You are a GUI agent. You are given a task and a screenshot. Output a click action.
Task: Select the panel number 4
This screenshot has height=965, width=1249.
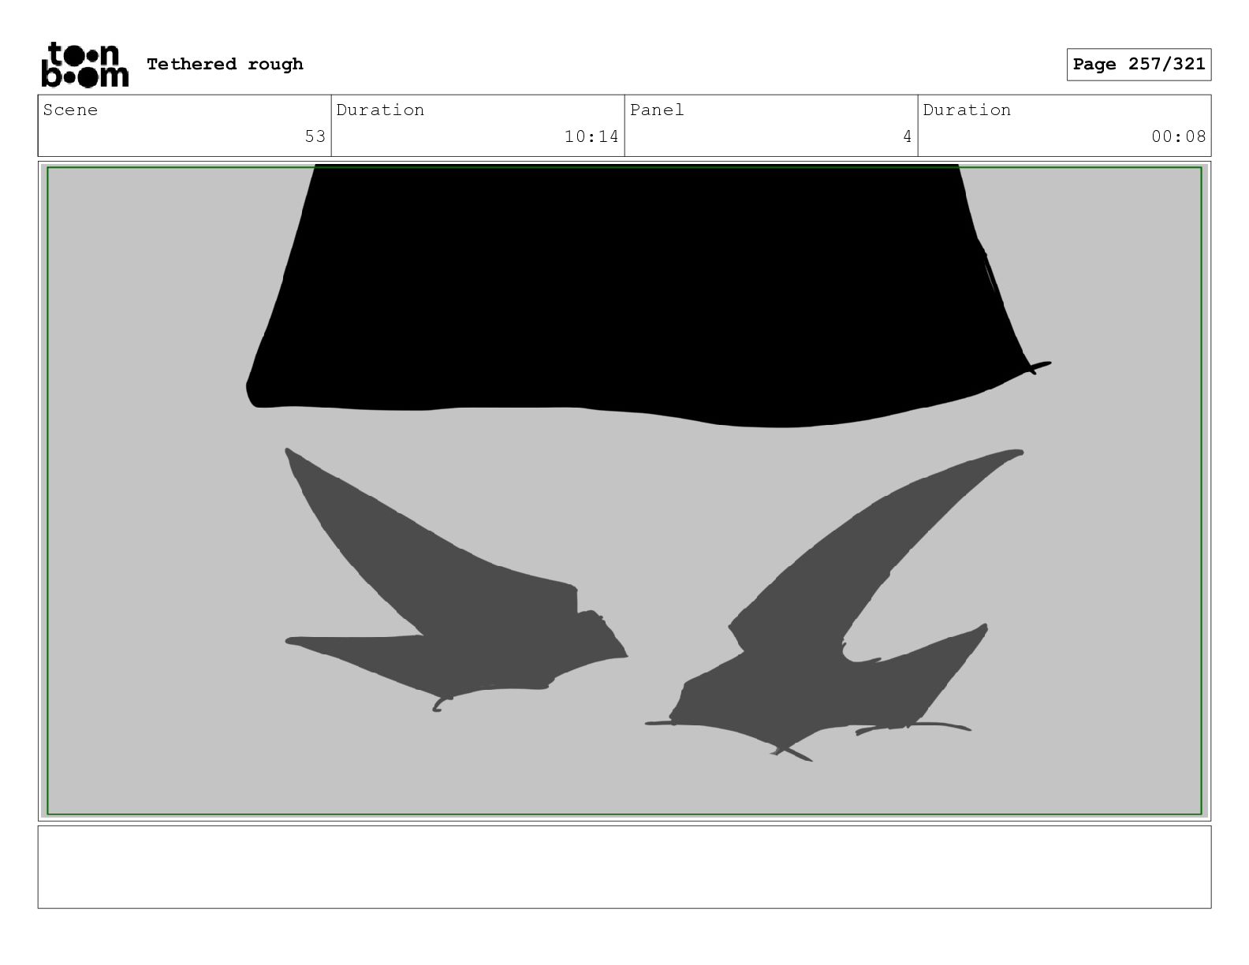908,136
